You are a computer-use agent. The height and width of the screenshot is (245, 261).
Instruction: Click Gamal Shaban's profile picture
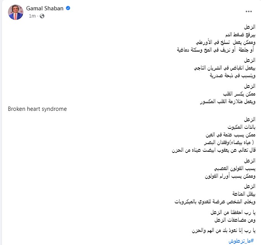coord(16,12)
